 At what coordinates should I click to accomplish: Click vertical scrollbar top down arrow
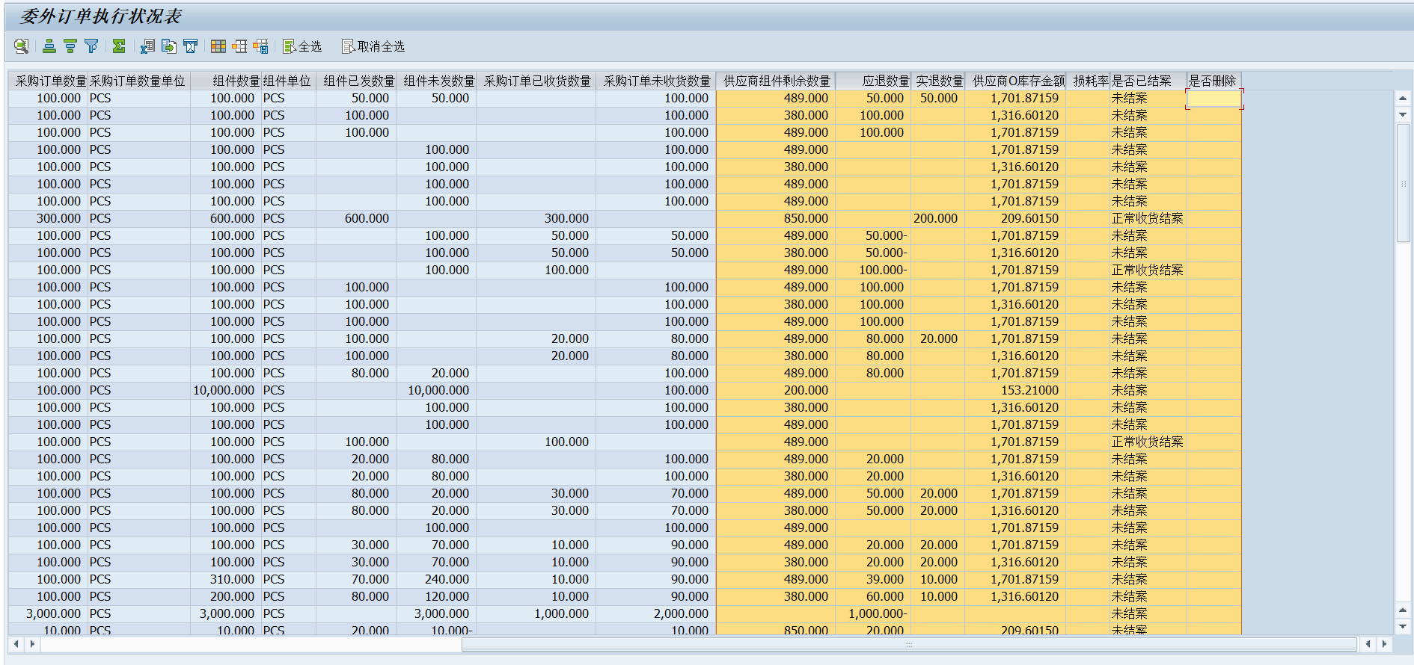[x=1403, y=114]
